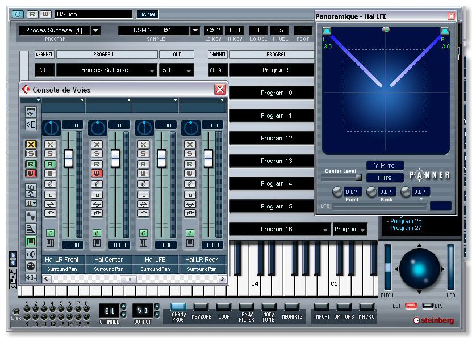Screen dimensions: 472x338
Task: Click the paste channel settings icon in mixer
Action: pyautogui.click(x=31, y=194)
